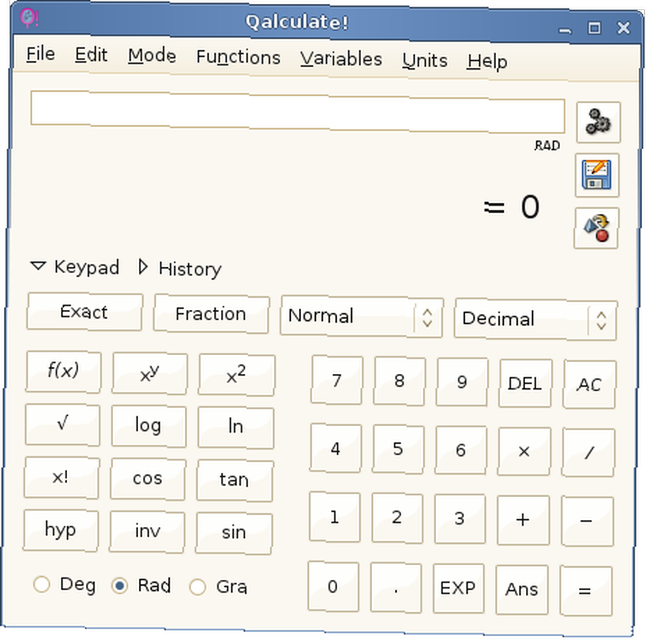The width and height of the screenshot is (646, 640).
Task: Click the Ans previous answer button
Action: point(521,590)
